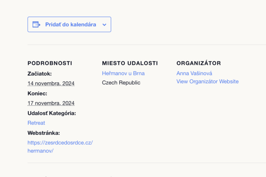266x177 pixels.
Task: Click the 'Pridať do kalendára' button label
Action: 71,24
